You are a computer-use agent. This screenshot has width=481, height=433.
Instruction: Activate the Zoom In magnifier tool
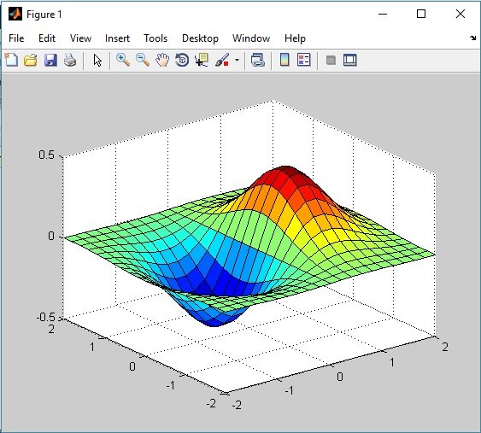[x=123, y=60]
